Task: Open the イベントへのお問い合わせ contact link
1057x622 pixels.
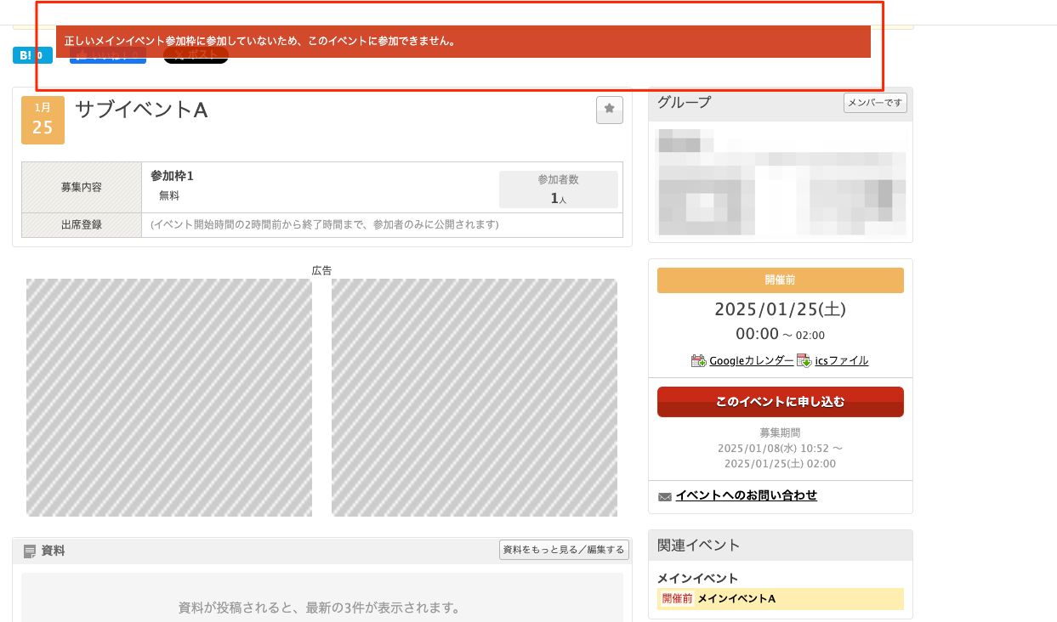Action: tap(744, 495)
